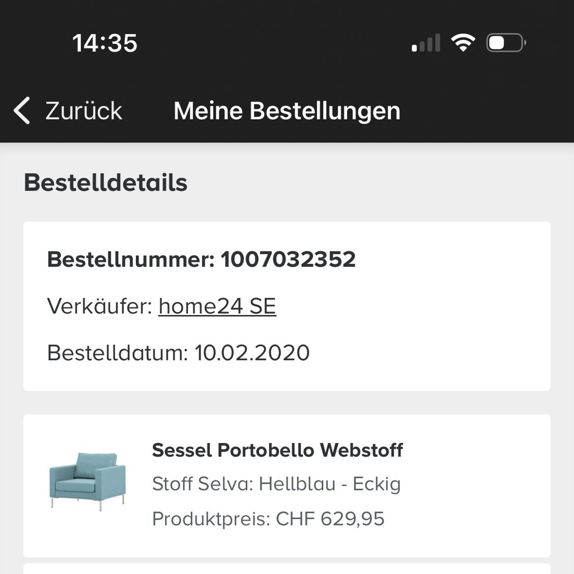Viewport: 574px width, 574px height.
Task: Open the light blue armchair thumbnail
Action: click(x=88, y=480)
